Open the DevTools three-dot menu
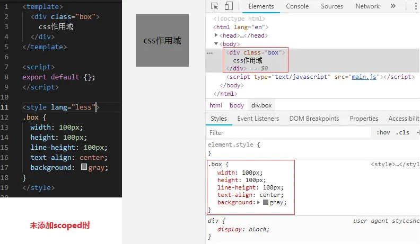 (x=416, y=6)
